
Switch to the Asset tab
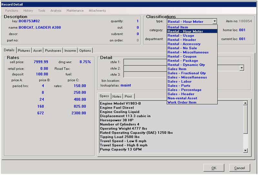click(37, 51)
